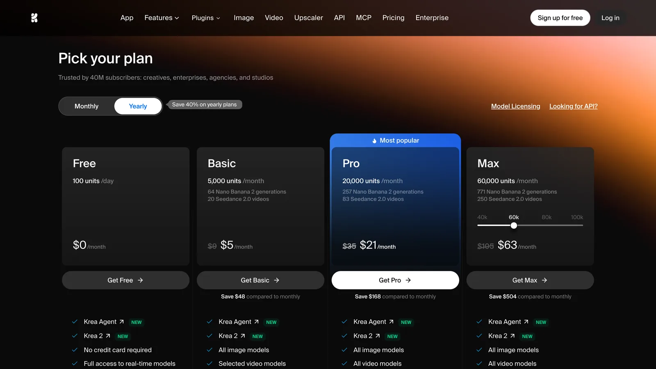
Task: Click the checkmark beside No credit card required
Action: click(75, 350)
